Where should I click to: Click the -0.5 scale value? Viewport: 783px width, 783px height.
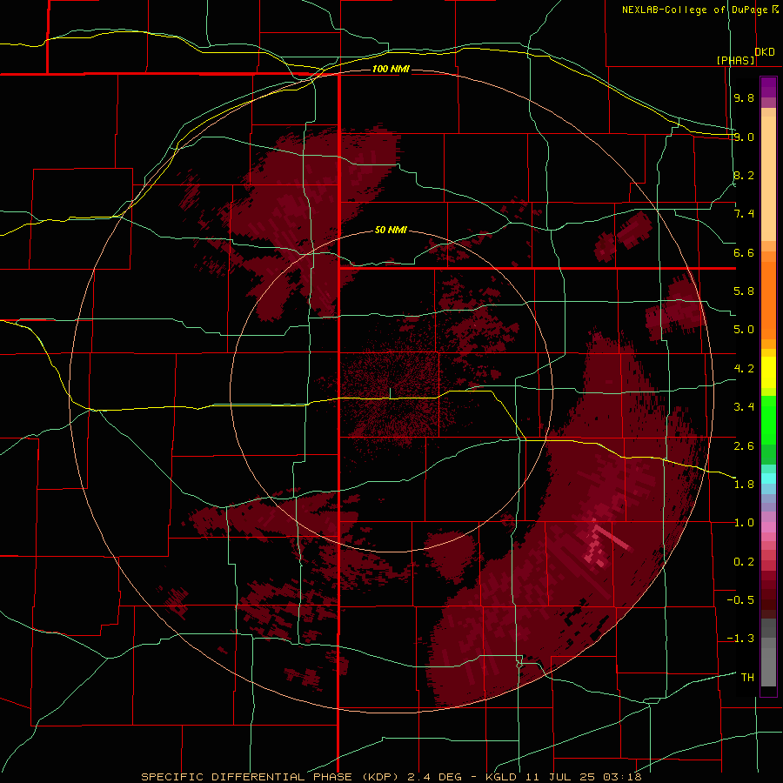pyautogui.click(x=740, y=600)
